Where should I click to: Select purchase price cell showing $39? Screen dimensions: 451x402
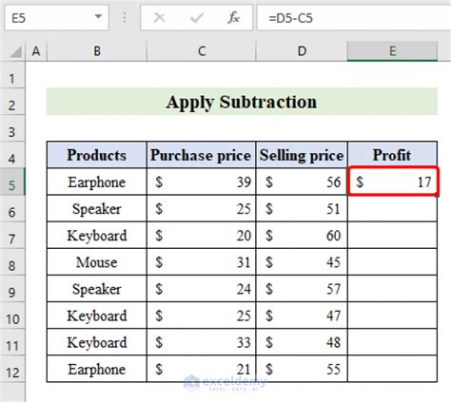click(x=201, y=182)
